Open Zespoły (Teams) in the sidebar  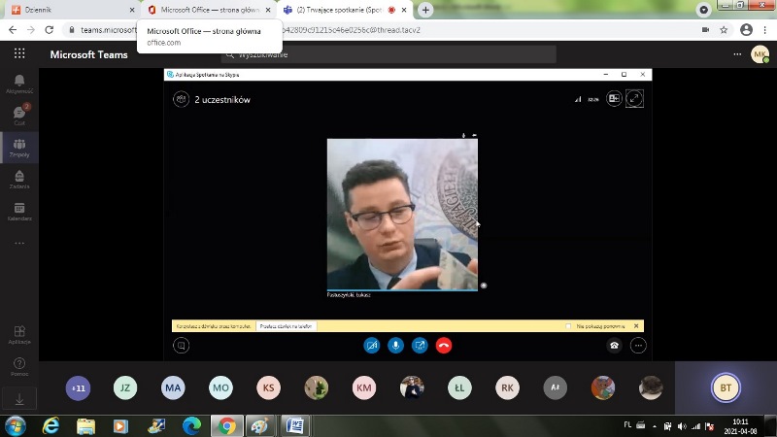click(x=19, y=148)
